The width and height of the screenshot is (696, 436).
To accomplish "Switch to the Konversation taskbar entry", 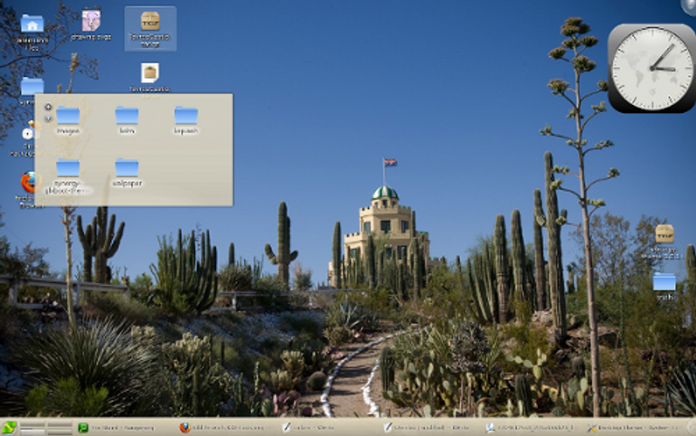I will 117,428.
